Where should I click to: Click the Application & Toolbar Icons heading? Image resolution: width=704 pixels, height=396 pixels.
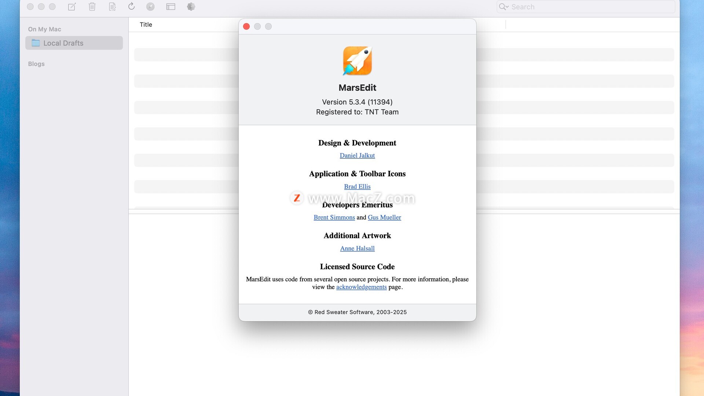click(357, 174)
